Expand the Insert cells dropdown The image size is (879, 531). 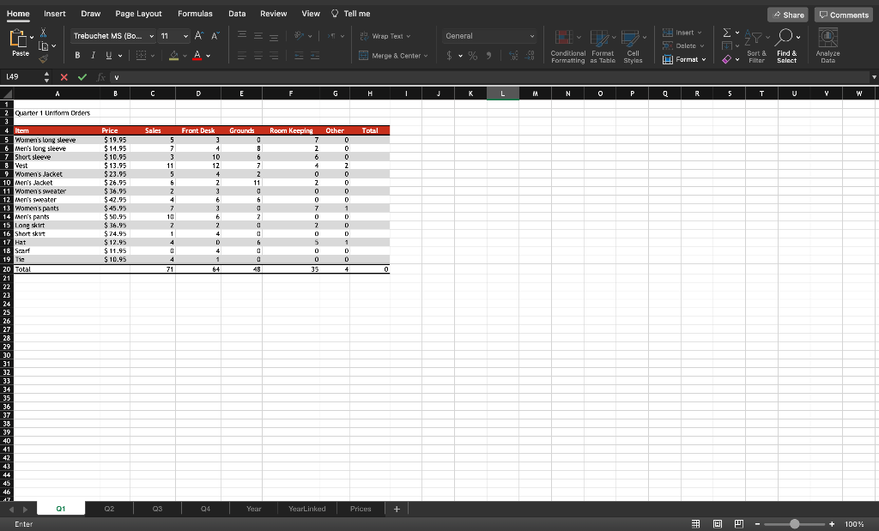700,33
